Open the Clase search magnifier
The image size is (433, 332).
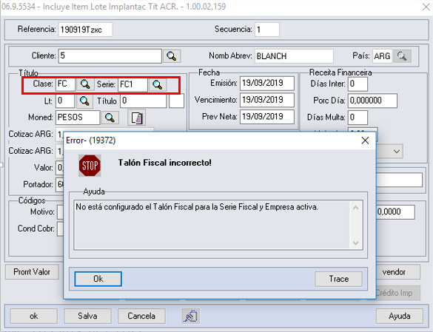pyautogui.click(x=84, y=84)
